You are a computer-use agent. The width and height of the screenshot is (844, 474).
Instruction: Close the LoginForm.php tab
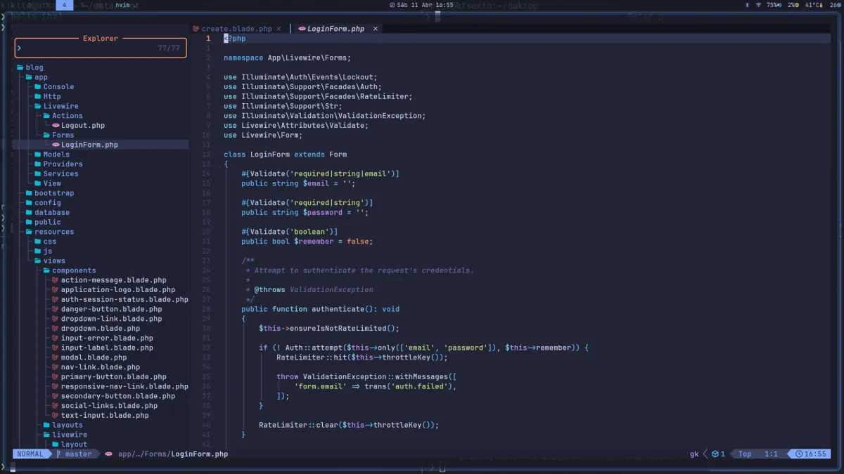[x=376, y=29]
